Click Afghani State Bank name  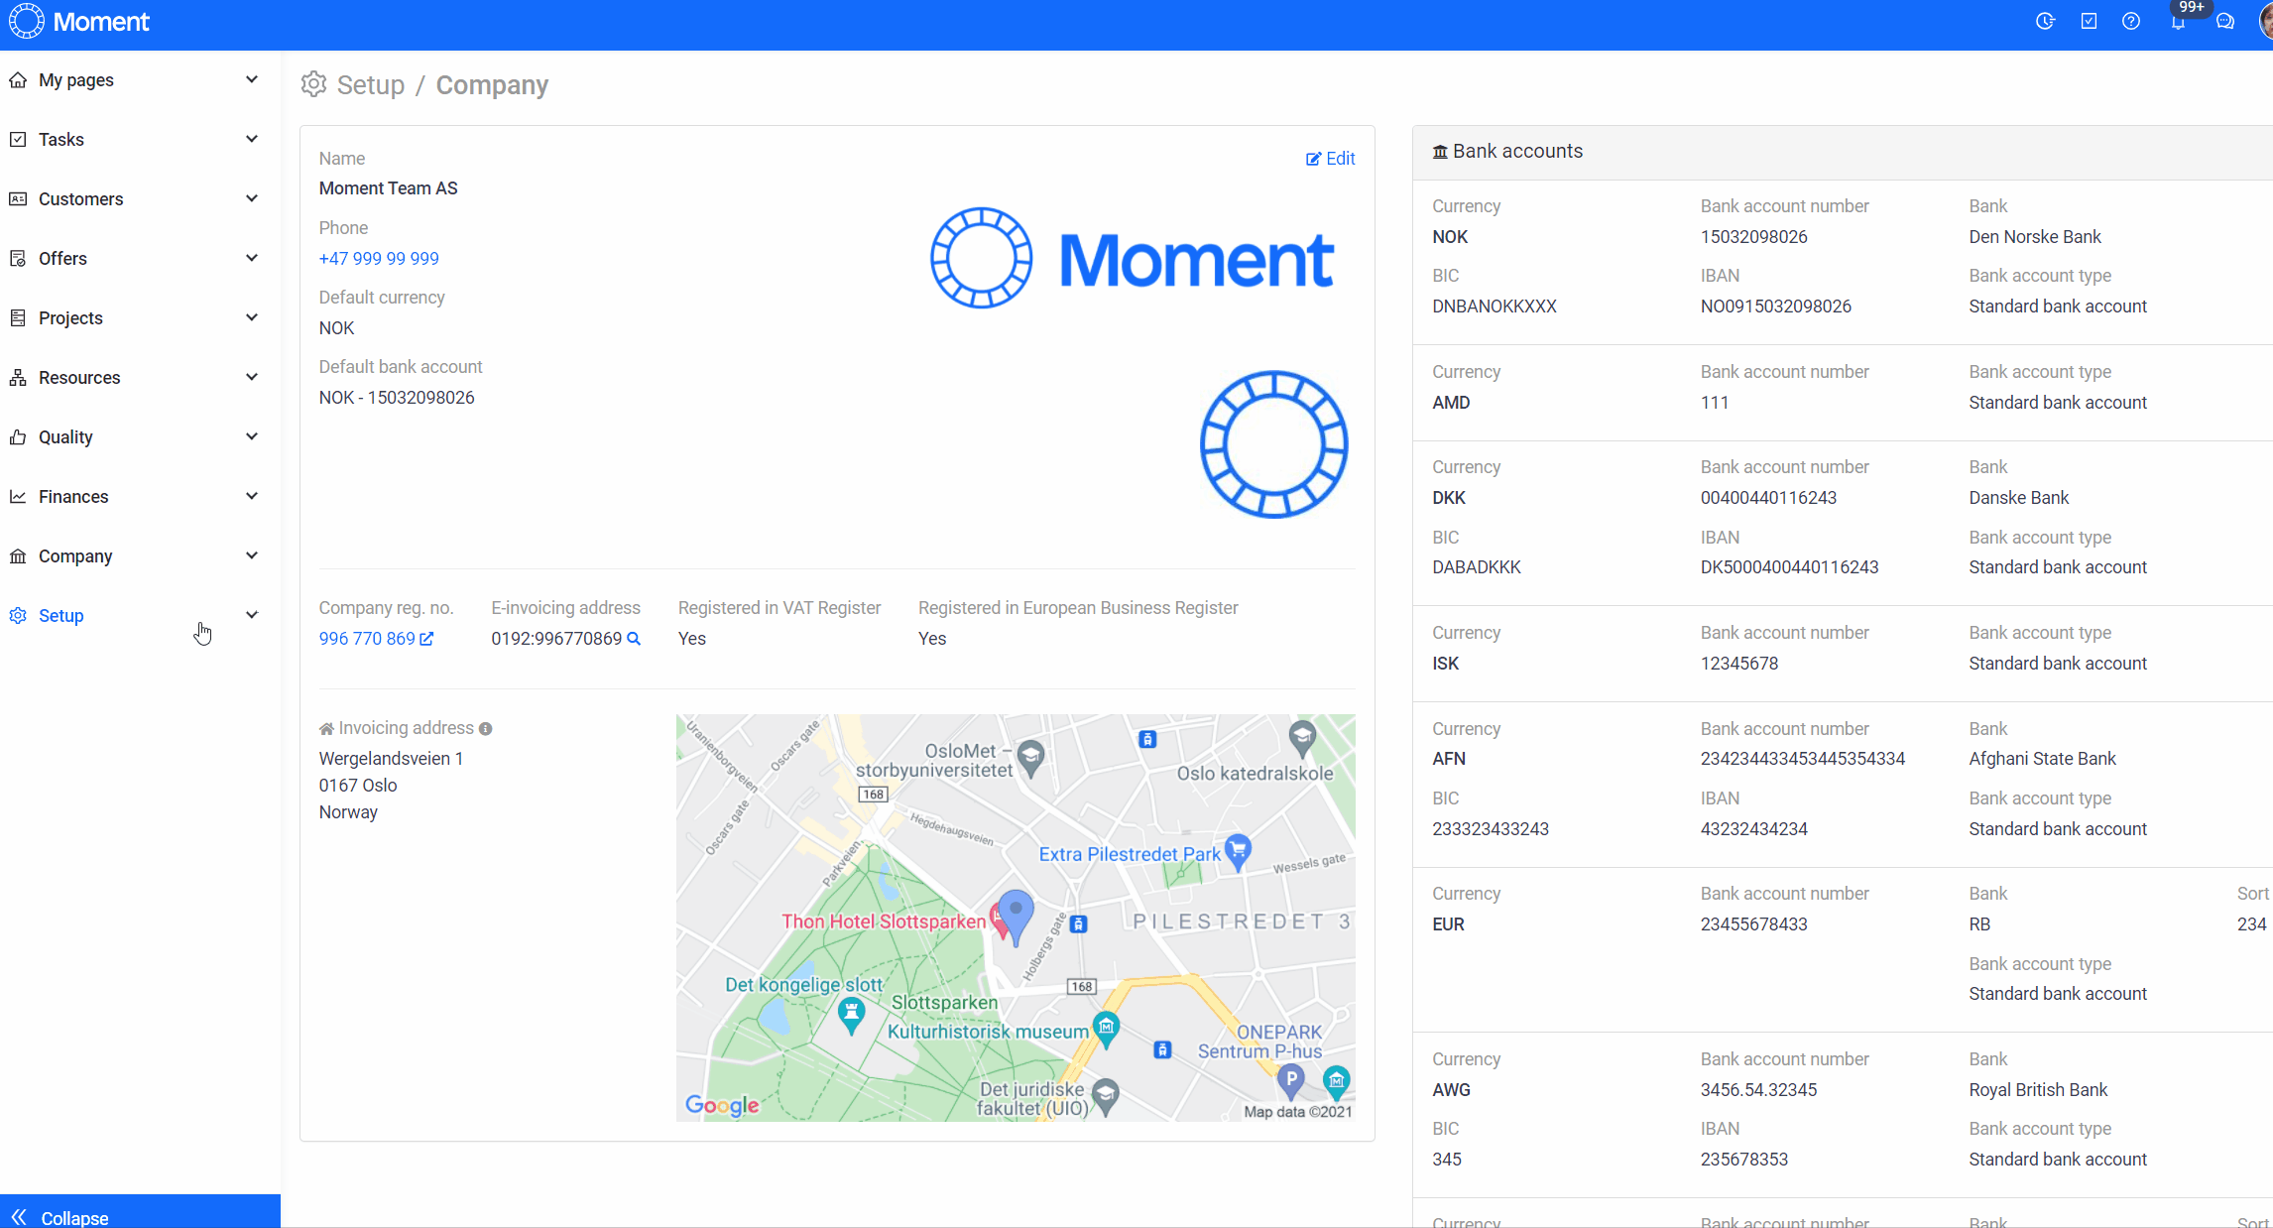[x=2042, y=759]
